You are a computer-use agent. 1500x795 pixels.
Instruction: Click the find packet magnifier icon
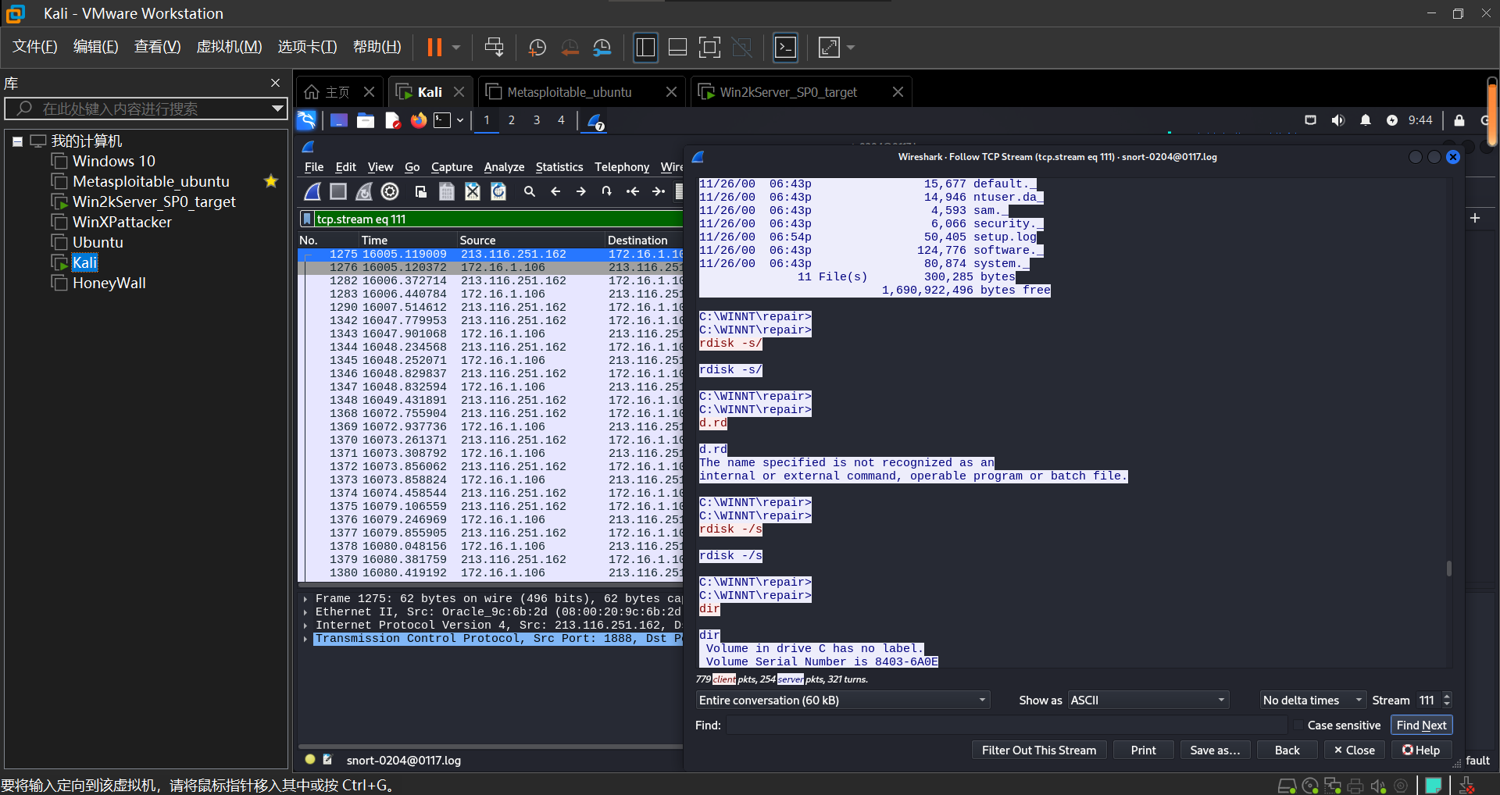point(530,191)
